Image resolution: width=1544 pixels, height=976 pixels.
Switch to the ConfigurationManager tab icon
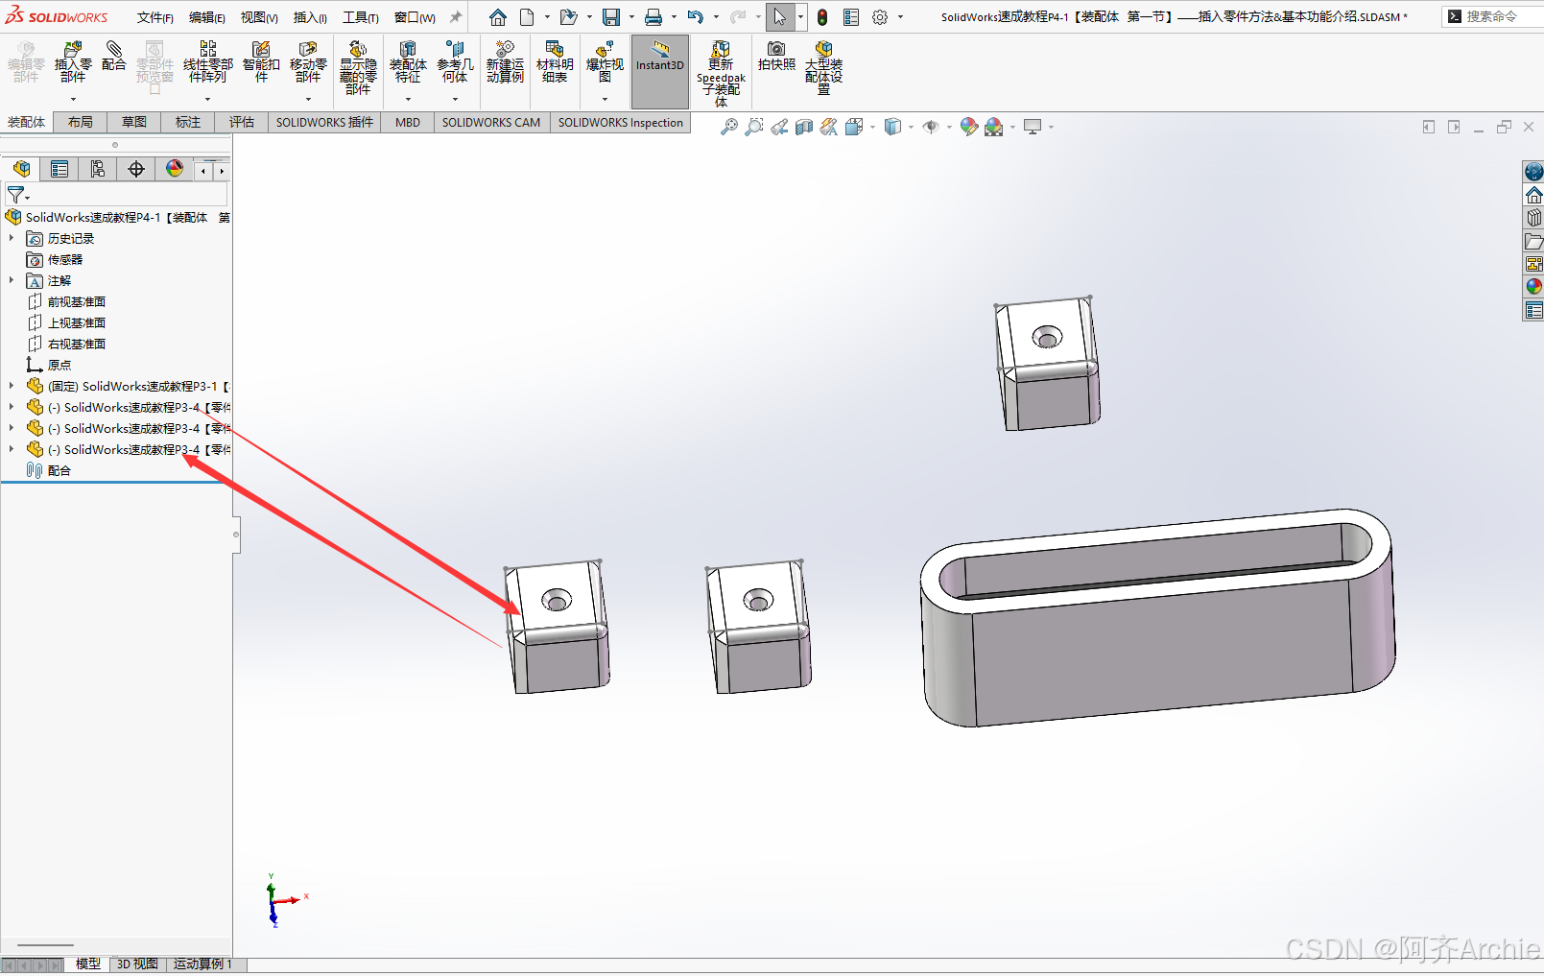[98, 169]
